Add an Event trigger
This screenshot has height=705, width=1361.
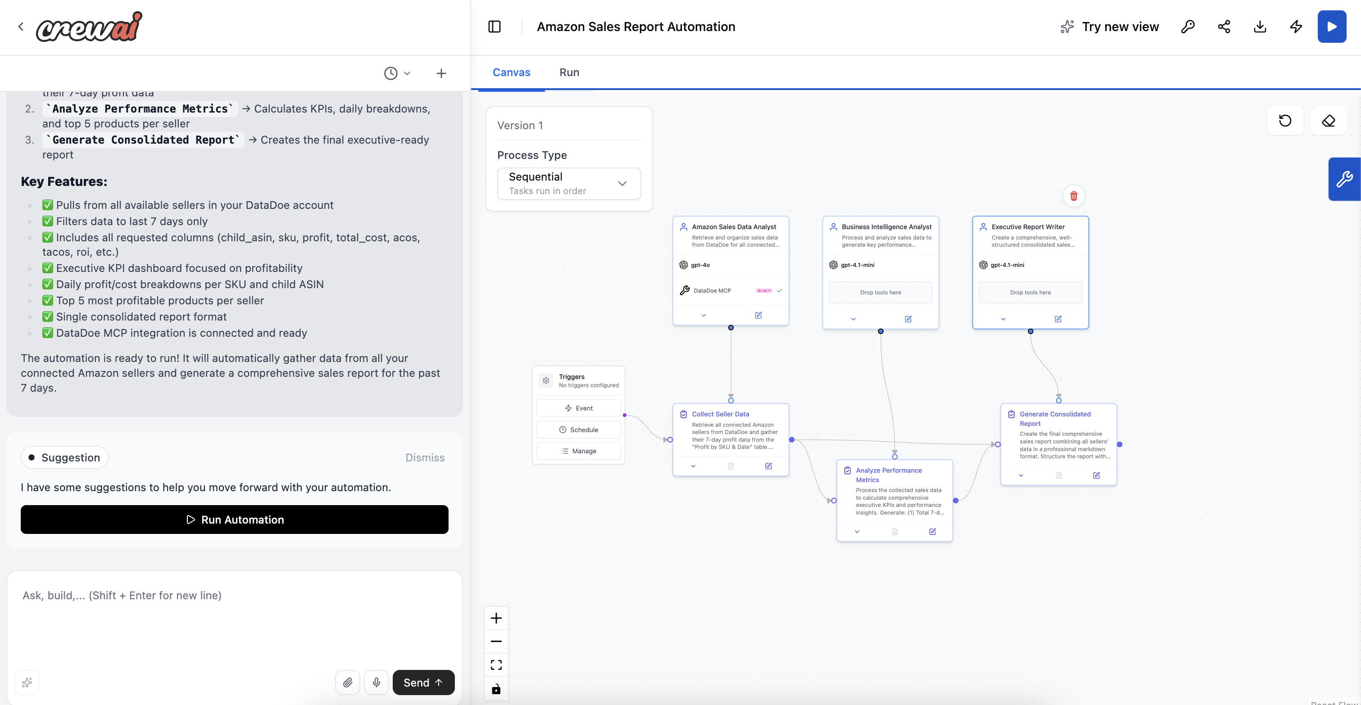(x=579, y=408)
